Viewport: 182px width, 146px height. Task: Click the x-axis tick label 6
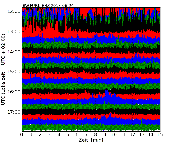[77, 135]
